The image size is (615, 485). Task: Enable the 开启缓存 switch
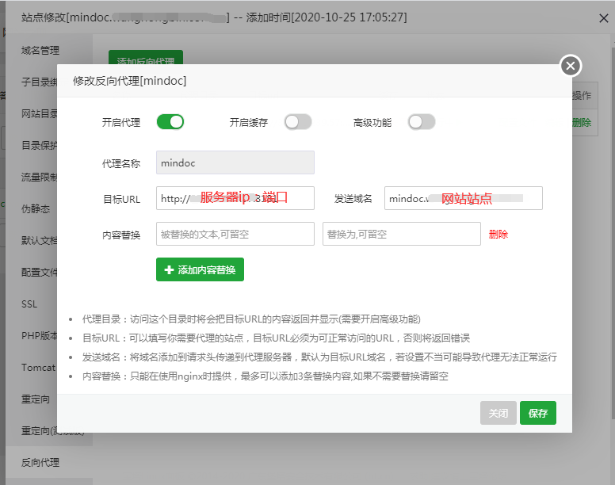coord(298,122)
